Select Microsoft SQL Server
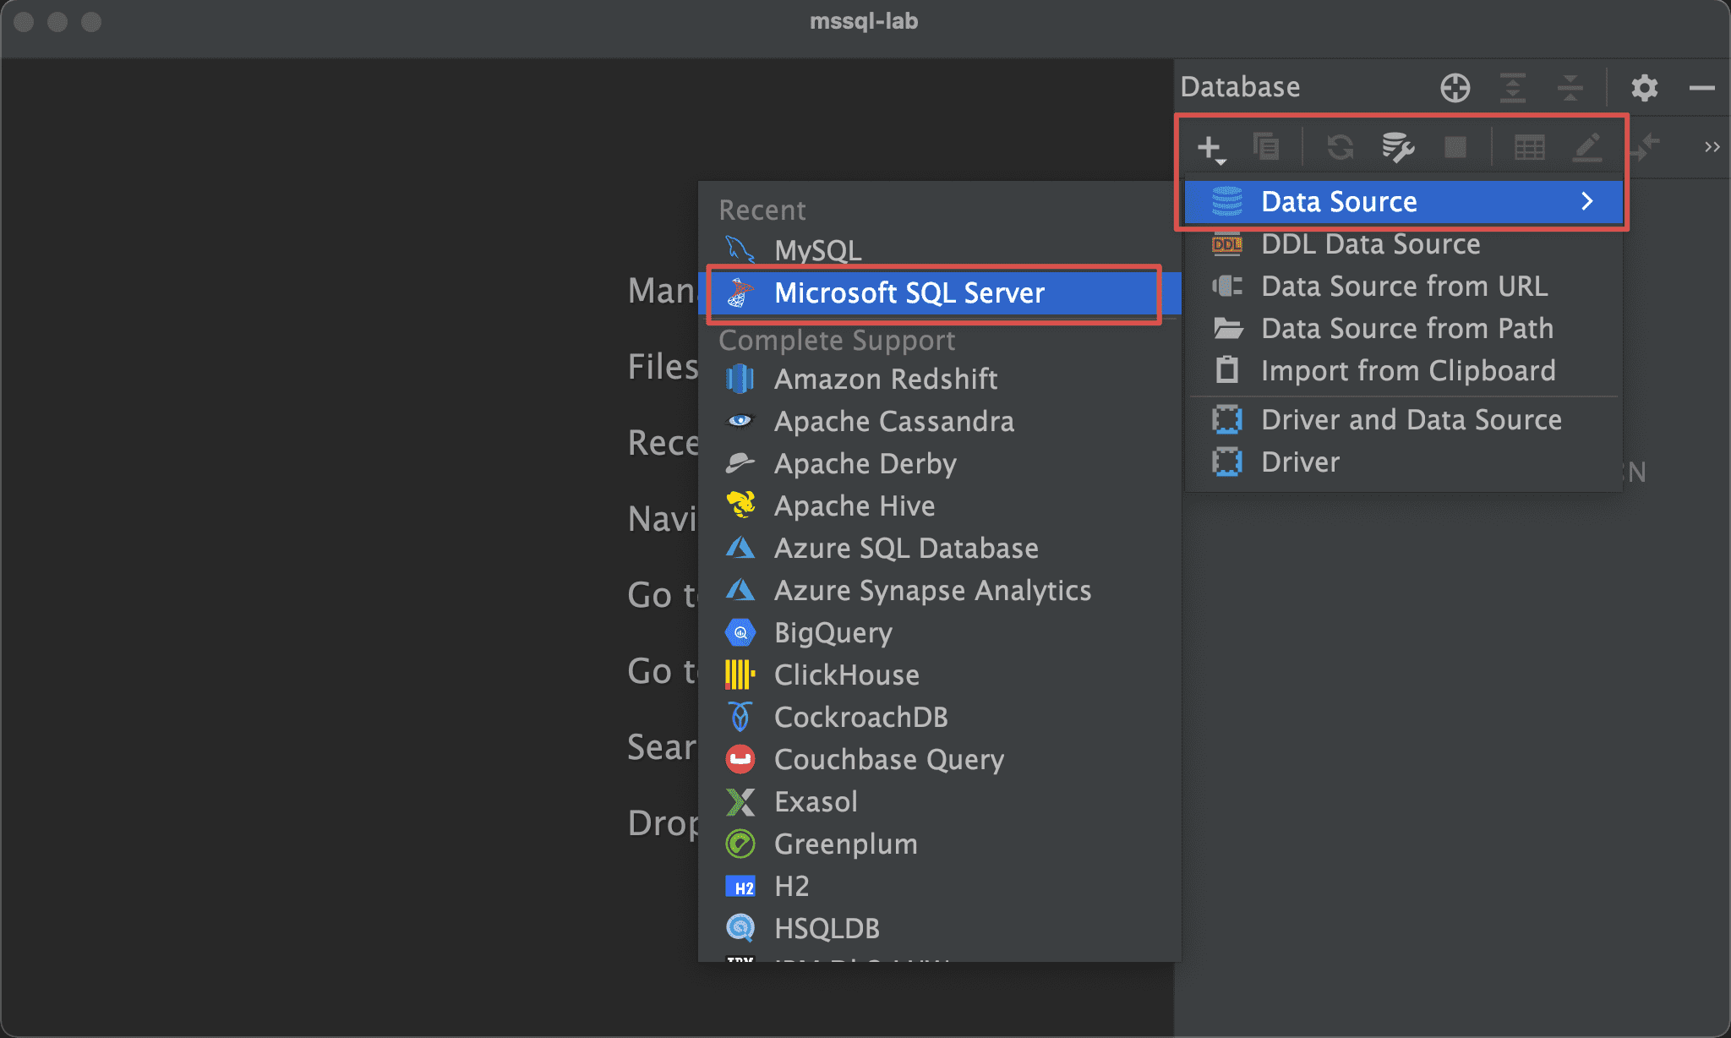This screenshot has width=1731, height=1038. point(940,293)
